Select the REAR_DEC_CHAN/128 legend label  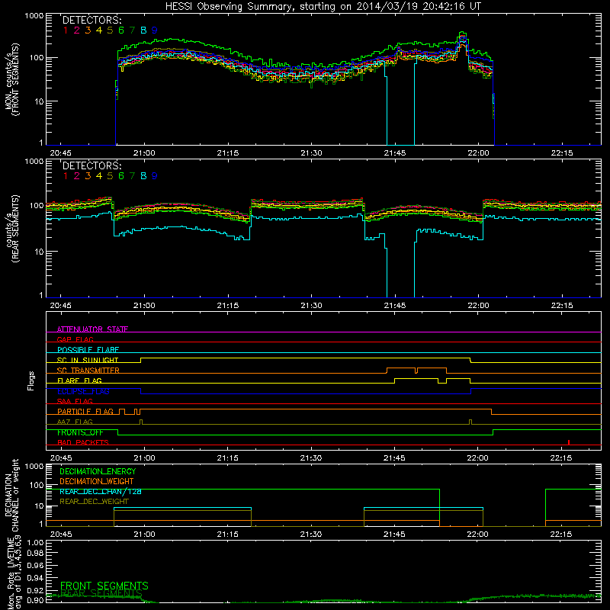pyautogui.click(x=101, y=491)
